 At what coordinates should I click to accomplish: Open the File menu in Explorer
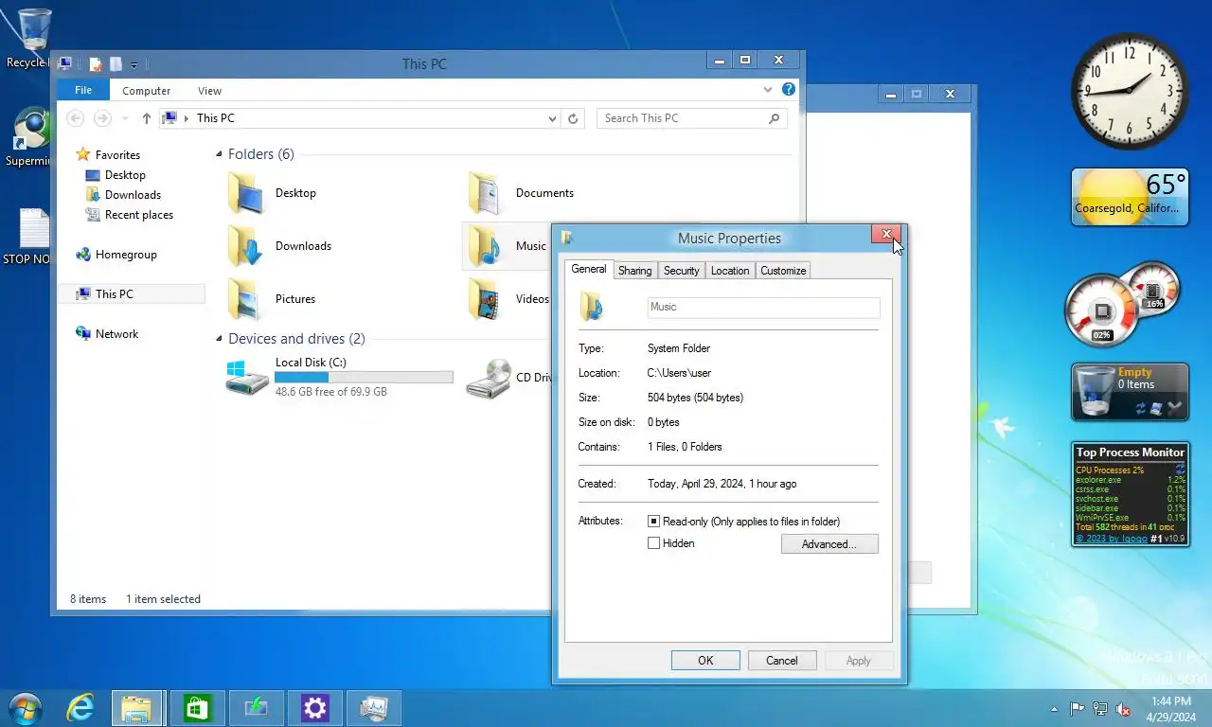tap(83, 91)
